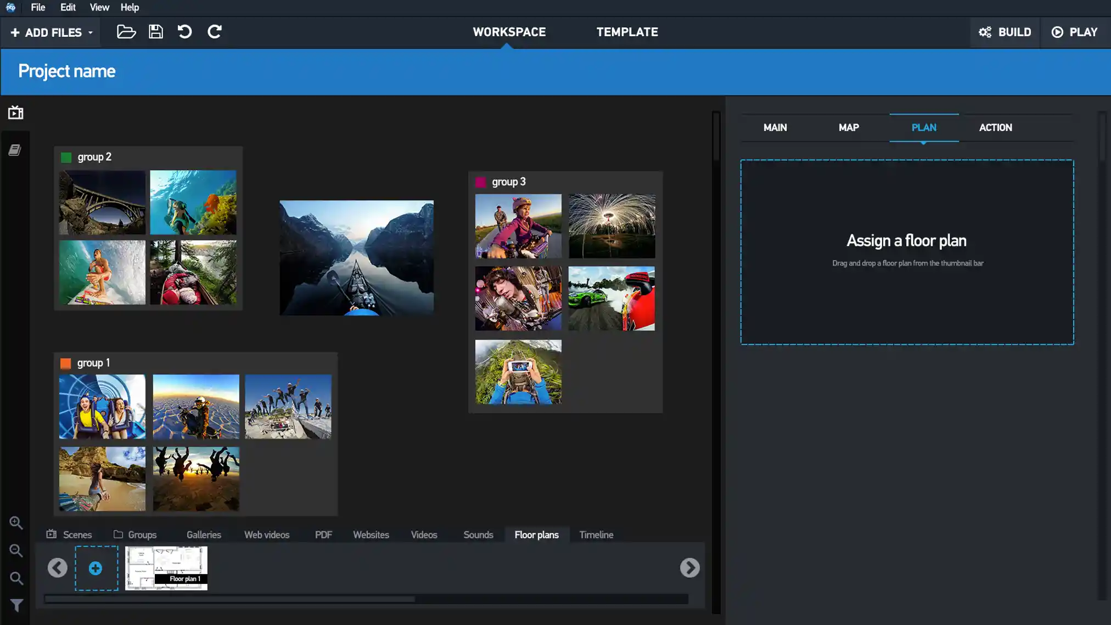Image resolution: width=1111 pixels, height=625 pixels.
Task: Click the PLAY button
Action: (1074, 31)
